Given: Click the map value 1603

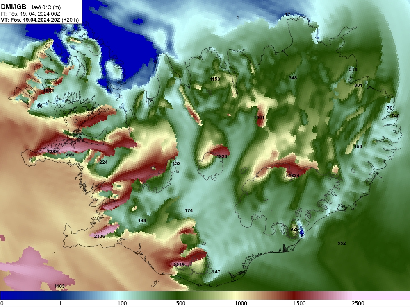Looking at the screenshot, I should [x=48, y=90].
